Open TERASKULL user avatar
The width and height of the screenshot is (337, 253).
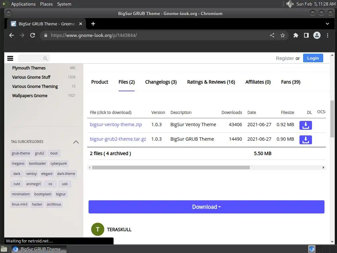[x=97, y=229]
